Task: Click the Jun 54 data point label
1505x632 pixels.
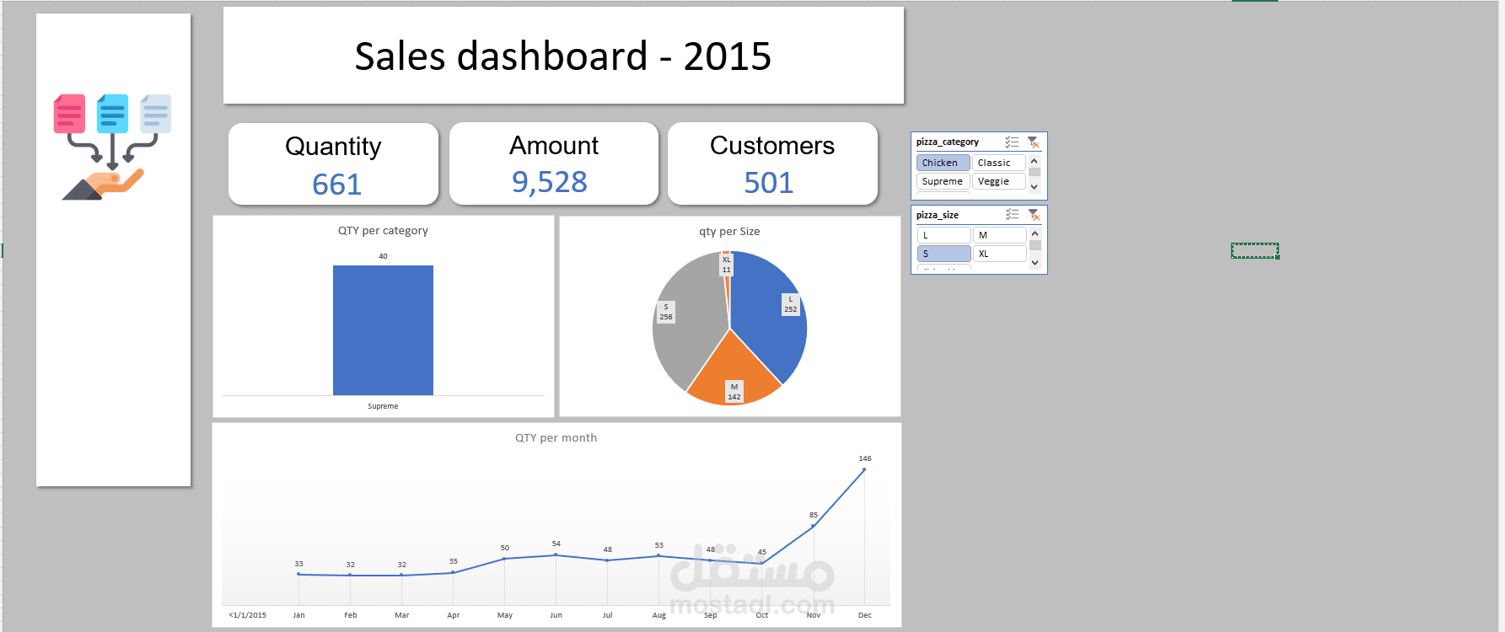Action: [x=556, y=544]
